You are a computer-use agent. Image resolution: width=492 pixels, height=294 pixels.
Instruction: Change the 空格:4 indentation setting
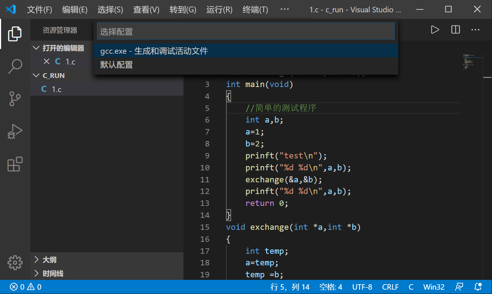click(x=331, y=286)
